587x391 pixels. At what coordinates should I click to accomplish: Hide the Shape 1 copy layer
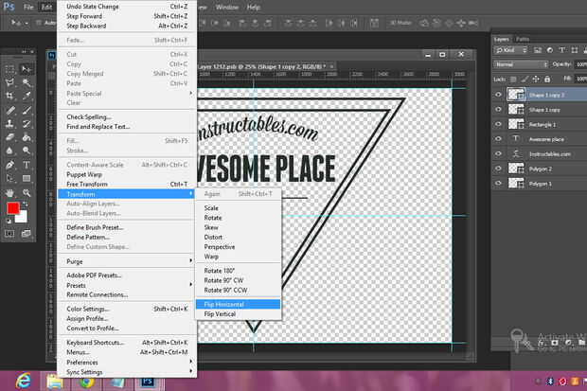pos(498,110)
